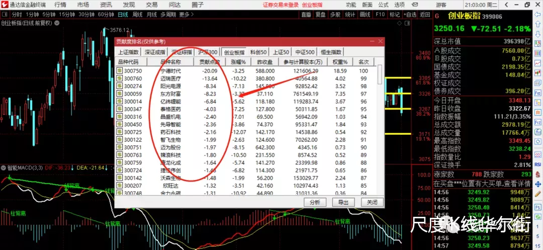Sort by the 贡献点数 column header

210,62
